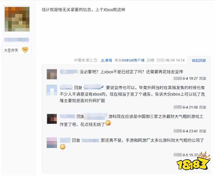The height and width of the screenshot is (176, 215).
Task: Click the smiley emoji in third reply
Action: click(x=108, y=123)
